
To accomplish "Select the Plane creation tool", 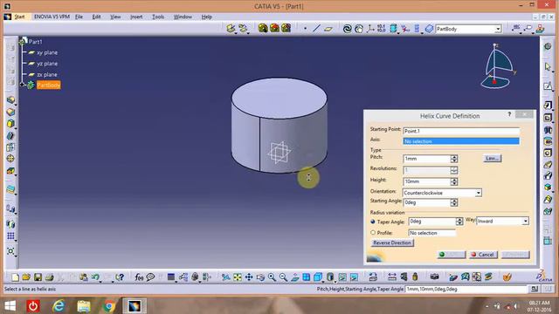I will click(328, 29).
